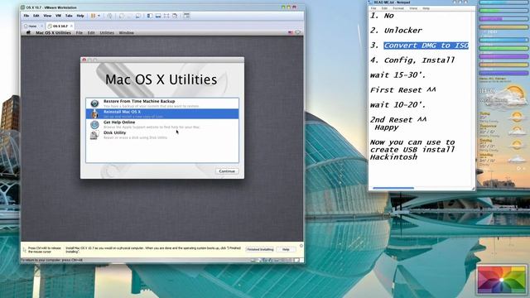Open the Window menu in guest menu bar
The image size is (530, 298).
click(x=127, y=33)
